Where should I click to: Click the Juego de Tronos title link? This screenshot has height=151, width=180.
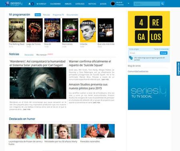(34, 44)
